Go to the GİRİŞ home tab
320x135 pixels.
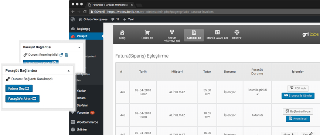[122, 35]
